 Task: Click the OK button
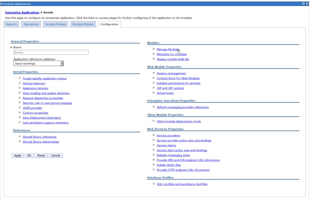coord(29,155)
